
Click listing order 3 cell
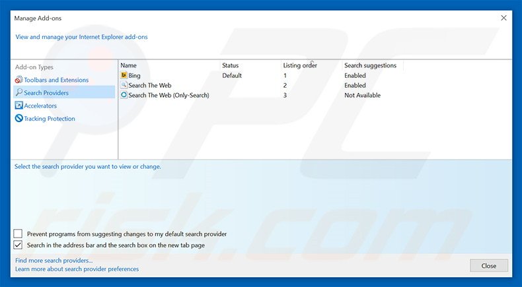285,96
